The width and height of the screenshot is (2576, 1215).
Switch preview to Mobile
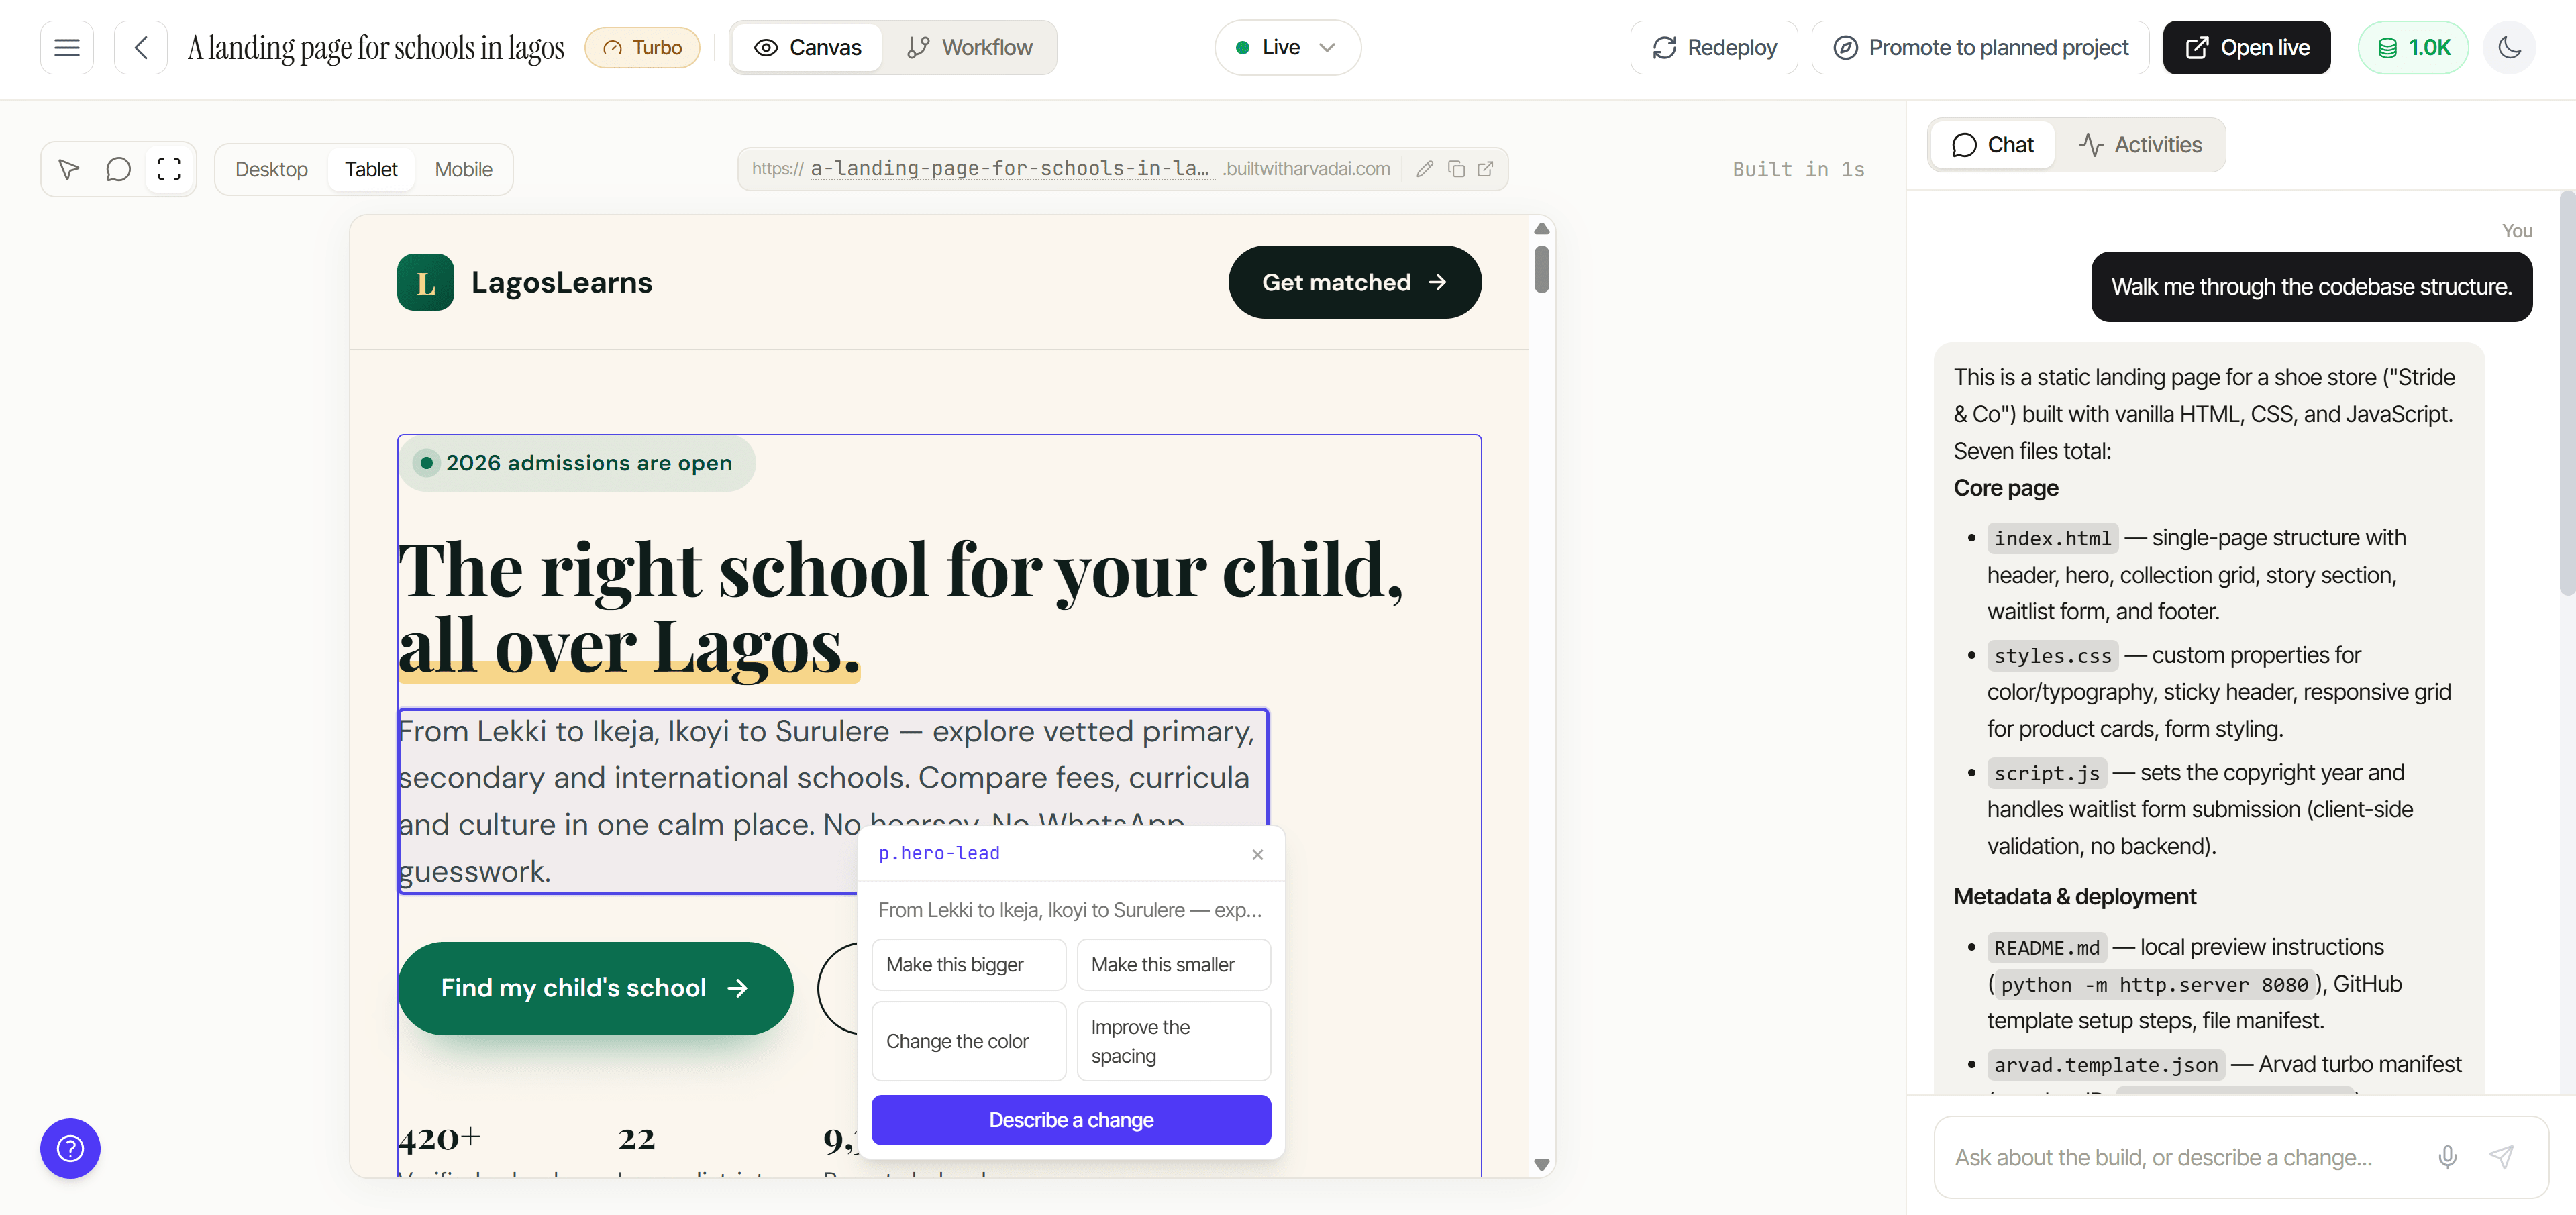[x=463, y=169]
